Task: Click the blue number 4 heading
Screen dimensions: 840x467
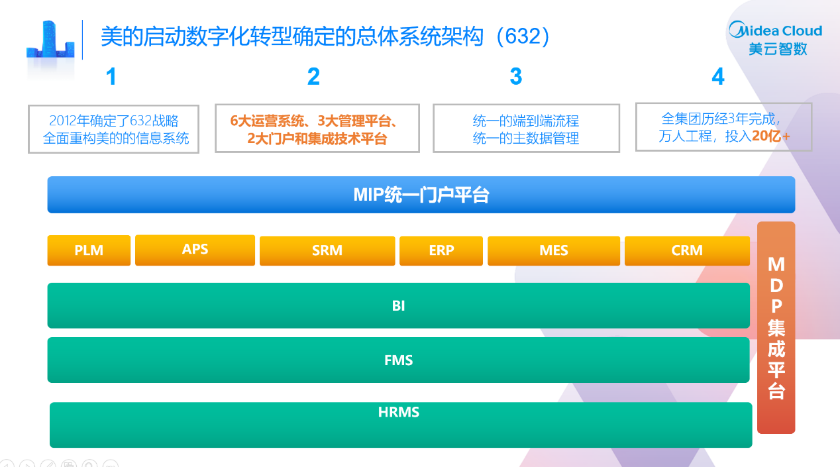Action: pyautogui.click(x=718, y=77)
